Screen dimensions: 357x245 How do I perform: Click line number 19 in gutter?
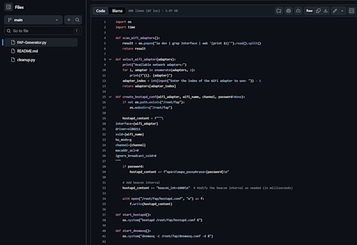click(104, 118)
